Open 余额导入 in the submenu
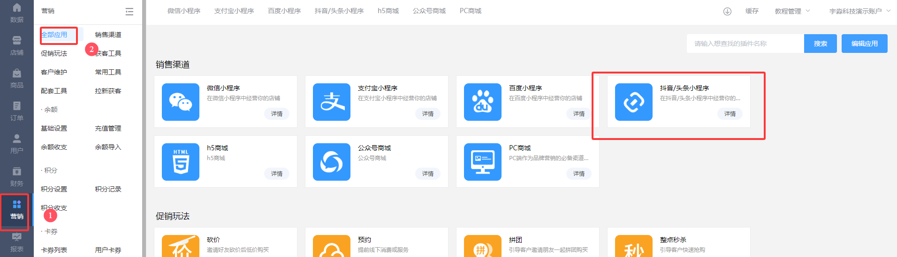The width and height of the screenshot is (897, 257). (x=108, y=147)
